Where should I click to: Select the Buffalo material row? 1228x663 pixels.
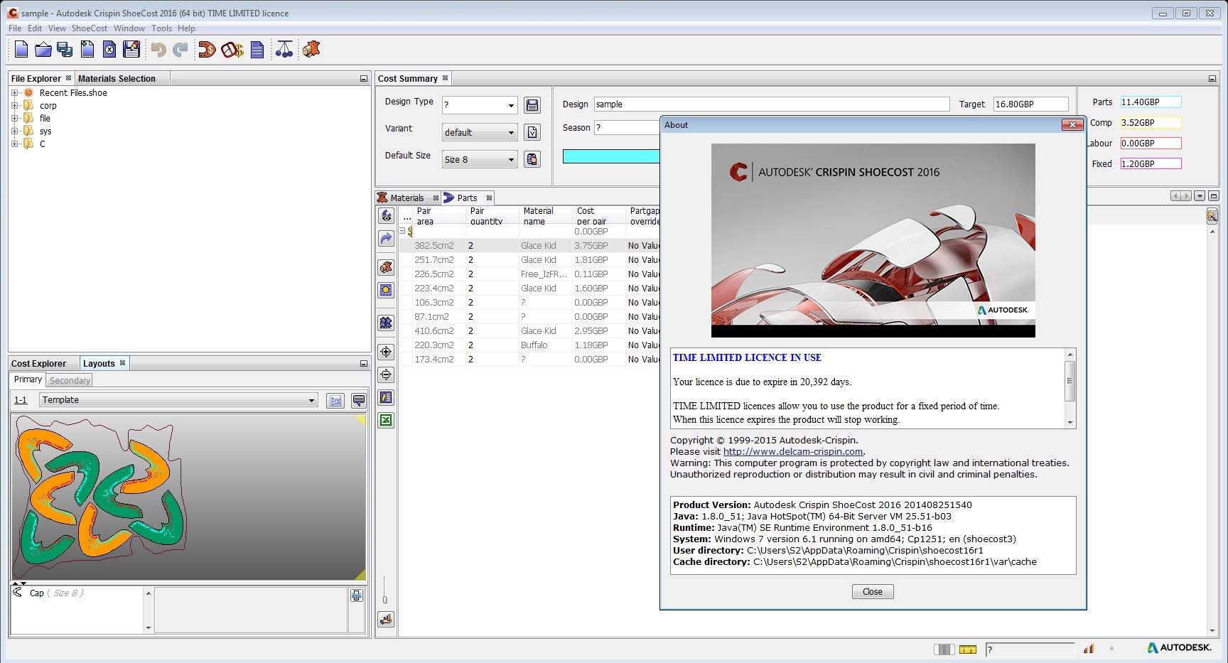529,345
